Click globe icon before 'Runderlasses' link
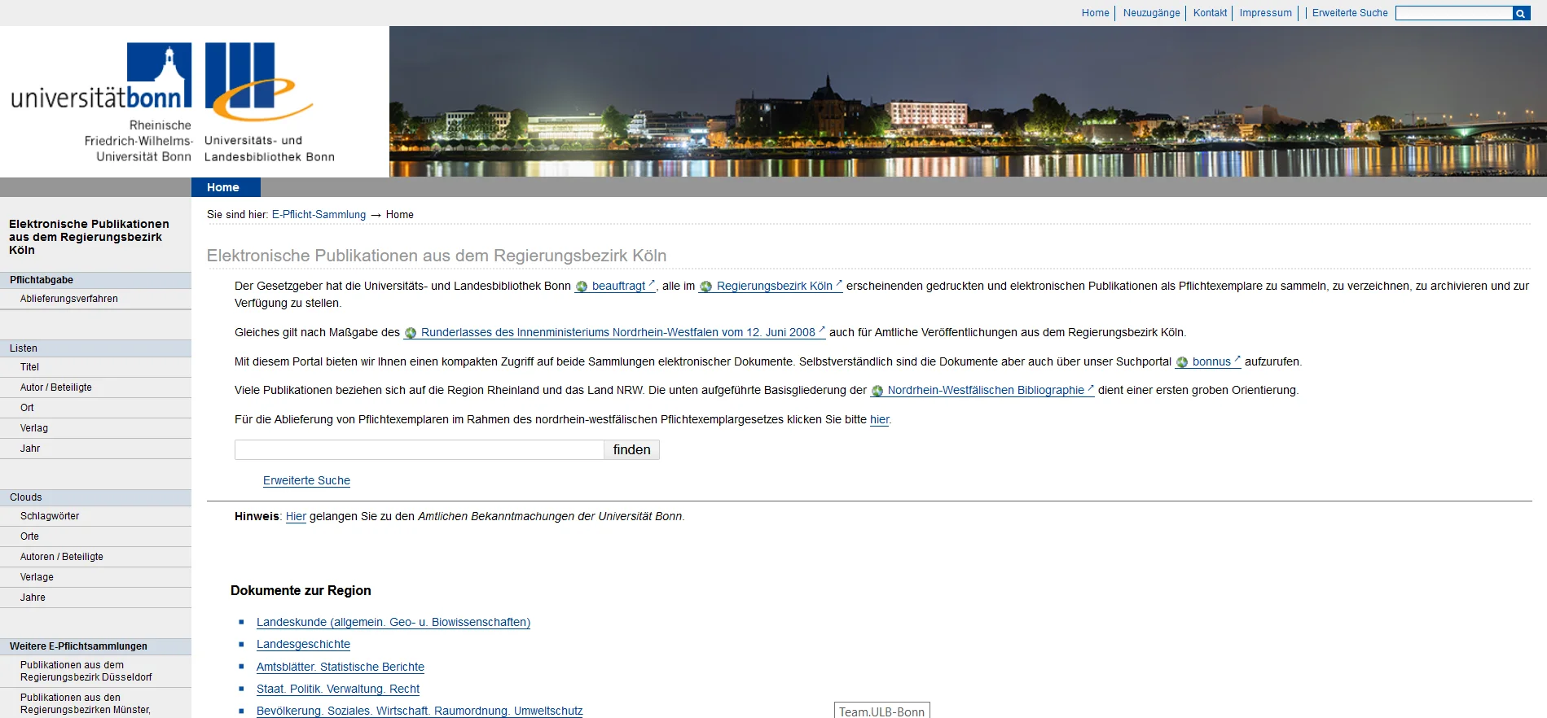 411,333
